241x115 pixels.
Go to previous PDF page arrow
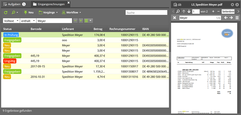click(184, 11)
